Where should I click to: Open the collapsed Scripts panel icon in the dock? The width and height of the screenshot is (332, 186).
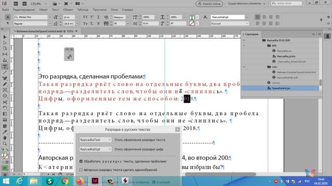(x=327, y=36)
